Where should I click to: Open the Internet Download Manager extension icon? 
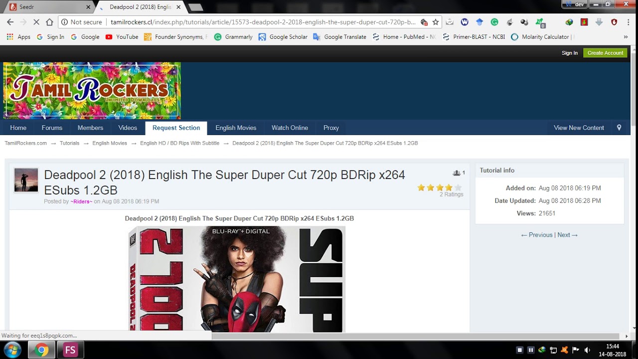[x=569, y=22]
